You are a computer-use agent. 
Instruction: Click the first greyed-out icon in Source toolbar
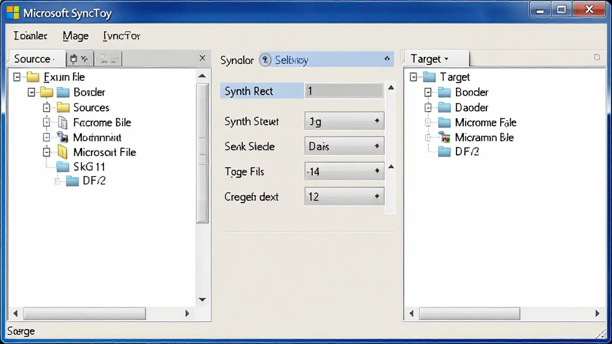click(x=104, y=59)
